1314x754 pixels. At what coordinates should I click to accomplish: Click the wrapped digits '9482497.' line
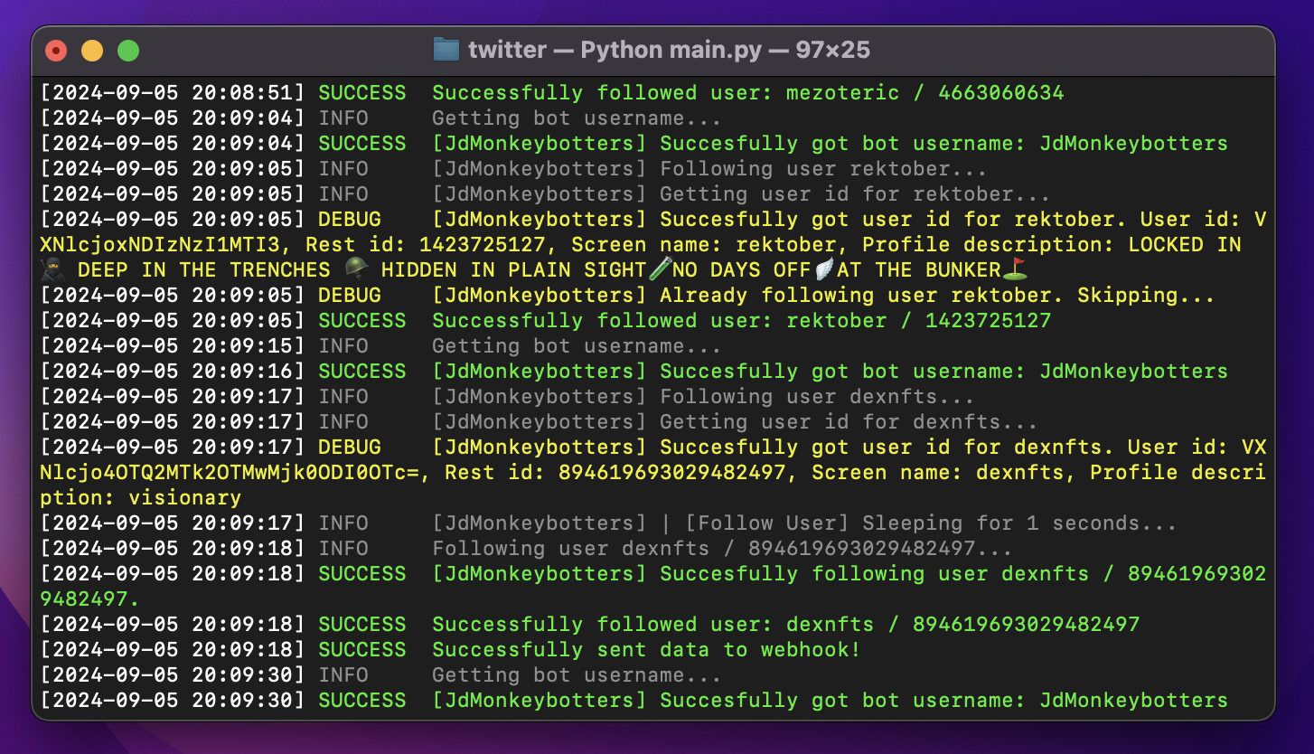[x=90, y=598]
